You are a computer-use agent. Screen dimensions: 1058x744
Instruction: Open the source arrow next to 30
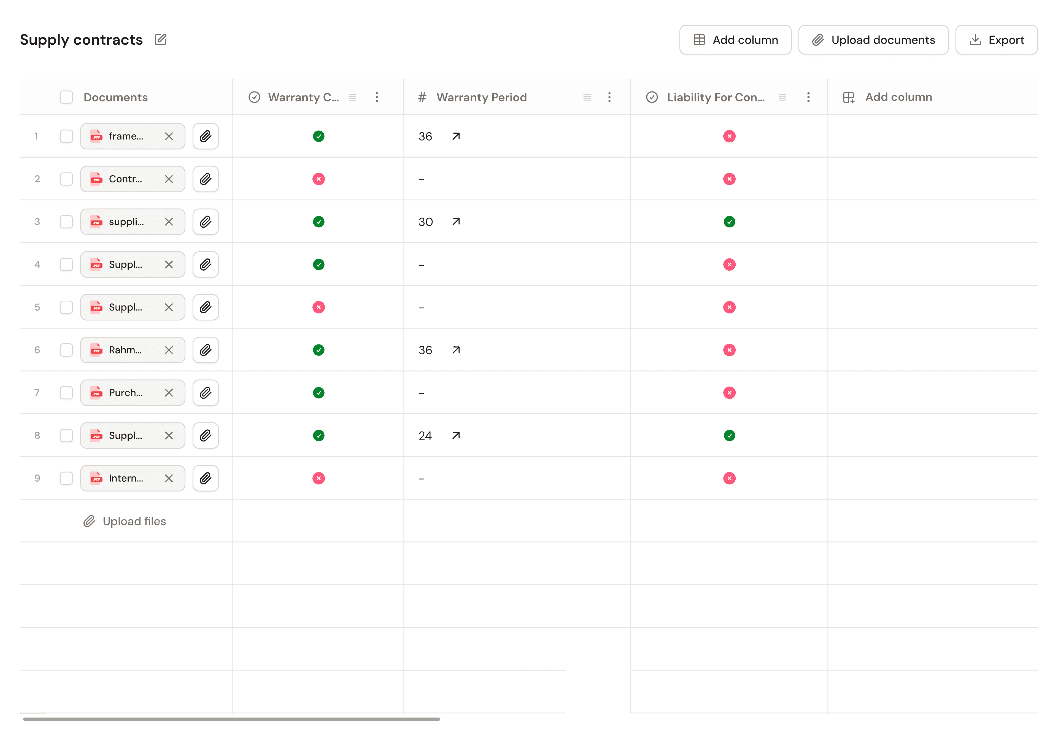point(456,222)
